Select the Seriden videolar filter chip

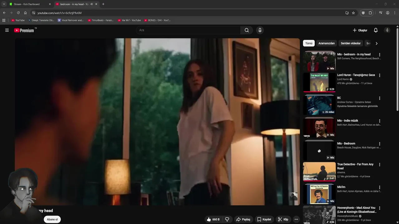pos(351,43)
